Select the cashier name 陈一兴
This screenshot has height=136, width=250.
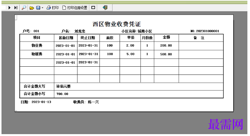[94, 102]
